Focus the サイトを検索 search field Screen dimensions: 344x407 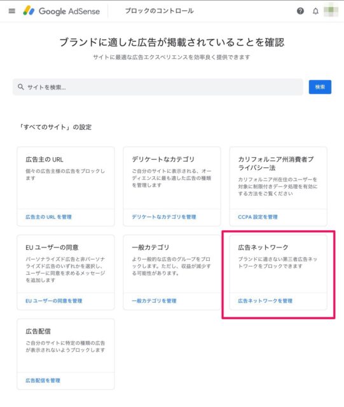[x=158, y=87]
